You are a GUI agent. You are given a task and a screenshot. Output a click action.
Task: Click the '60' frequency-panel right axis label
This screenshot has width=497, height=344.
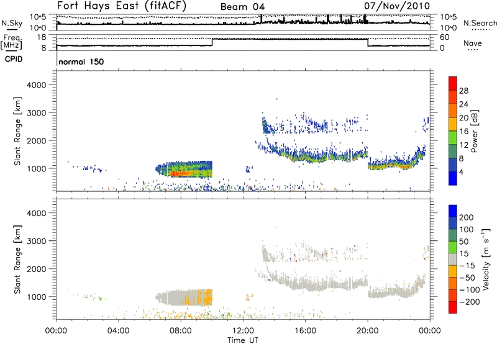click(x=444, y=37)
